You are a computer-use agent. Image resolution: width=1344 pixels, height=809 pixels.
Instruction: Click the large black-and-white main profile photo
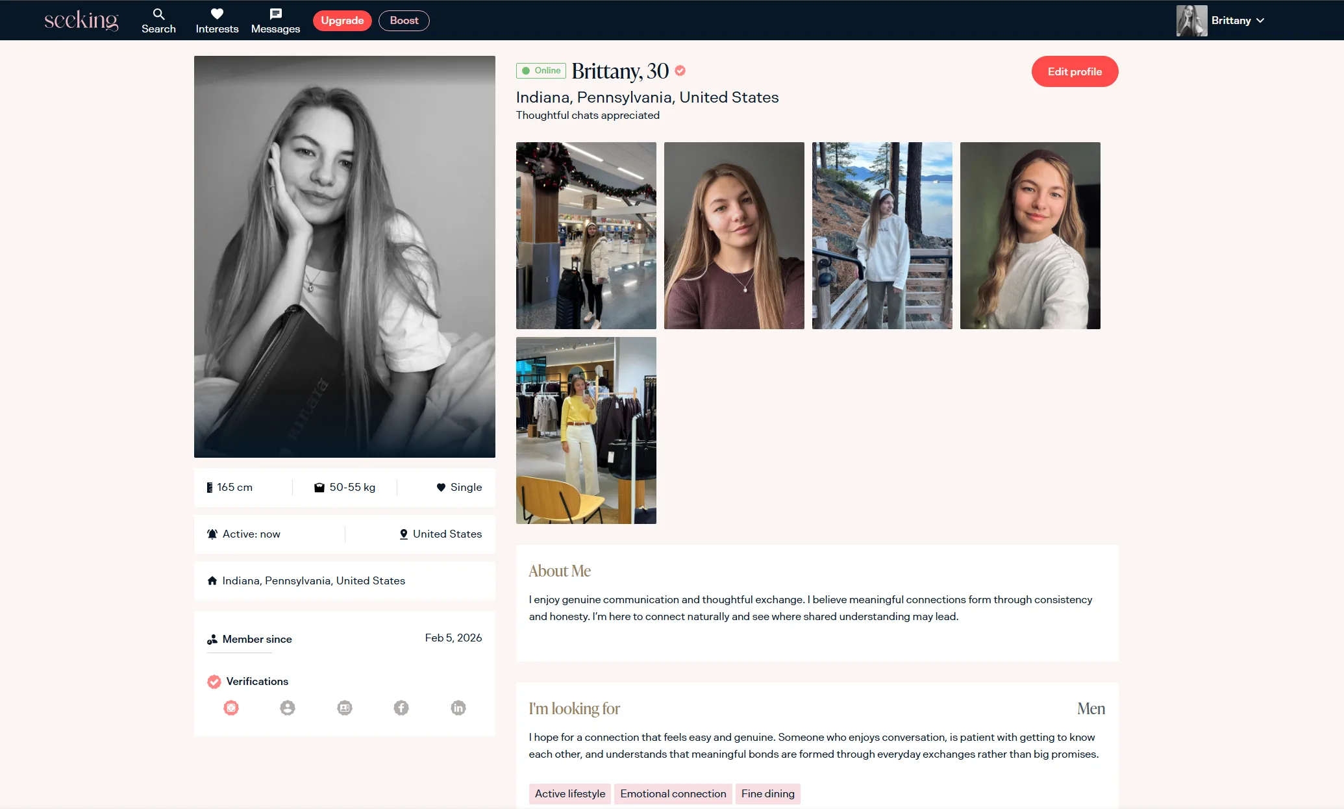pyautogui.click(x=344, y=256)
